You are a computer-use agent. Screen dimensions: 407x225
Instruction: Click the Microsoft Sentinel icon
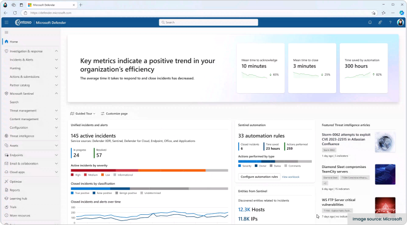[x=7, y=94]
